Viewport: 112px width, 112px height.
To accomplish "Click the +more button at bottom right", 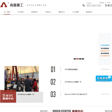I will point(109,111).
